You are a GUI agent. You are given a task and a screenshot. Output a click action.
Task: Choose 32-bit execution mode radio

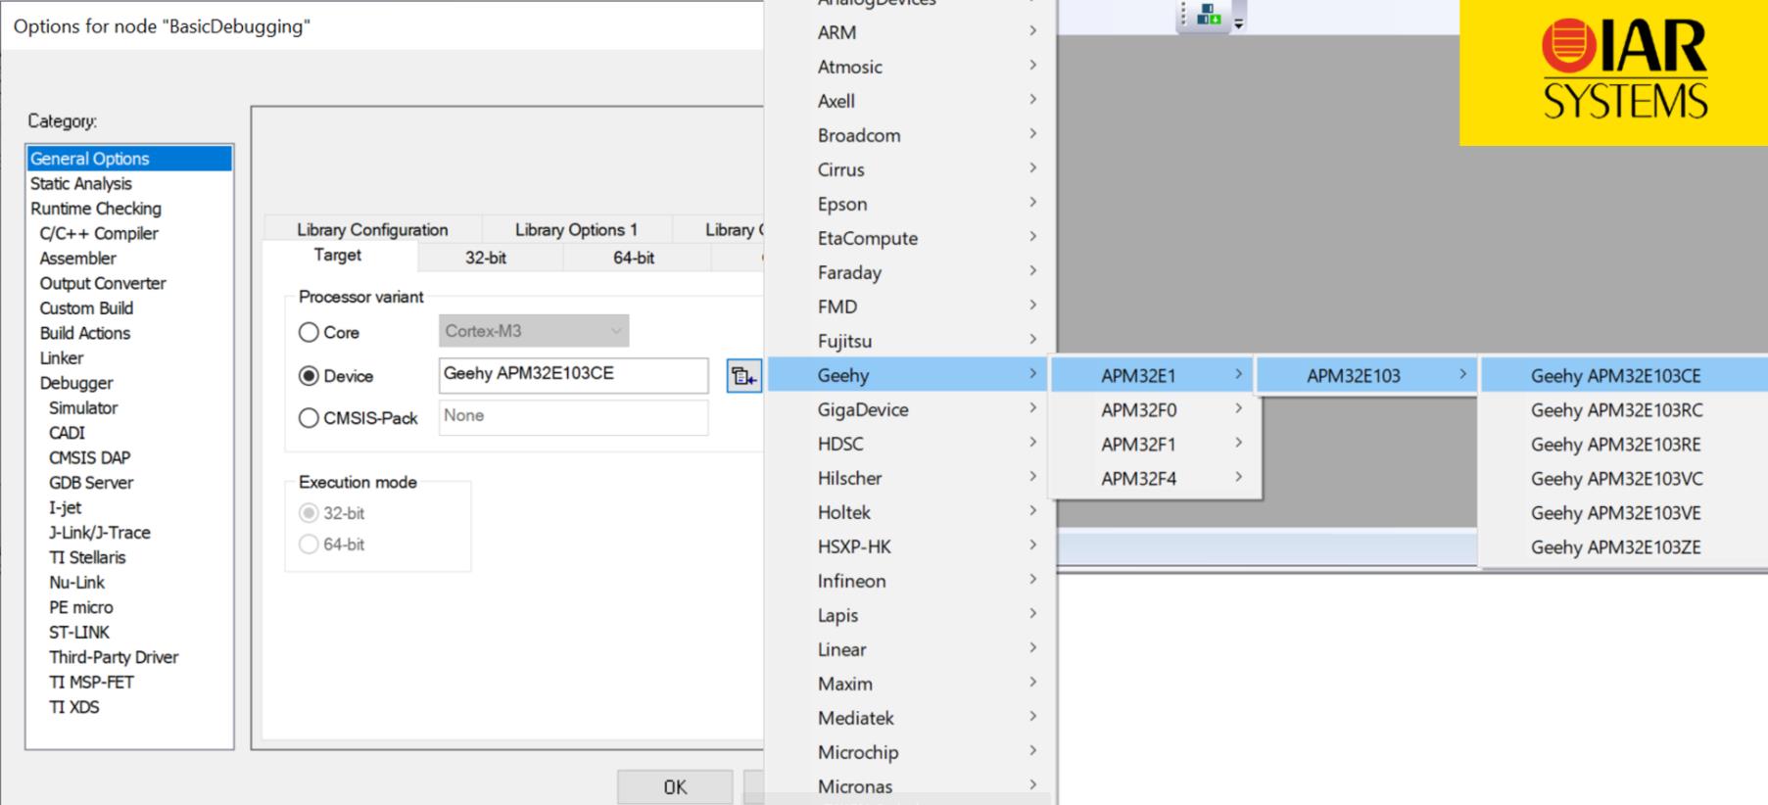pos(309,513)
